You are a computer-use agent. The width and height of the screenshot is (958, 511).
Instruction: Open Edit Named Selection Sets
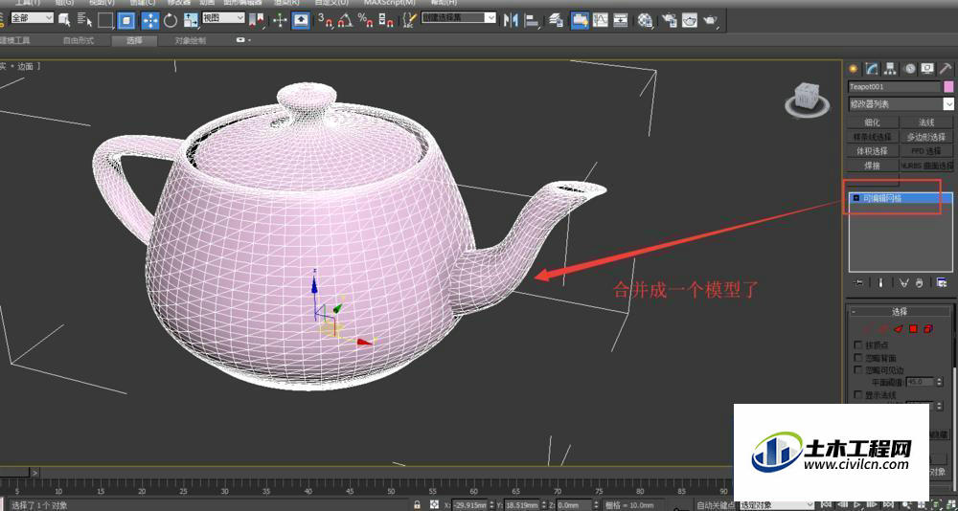(410, 20)
